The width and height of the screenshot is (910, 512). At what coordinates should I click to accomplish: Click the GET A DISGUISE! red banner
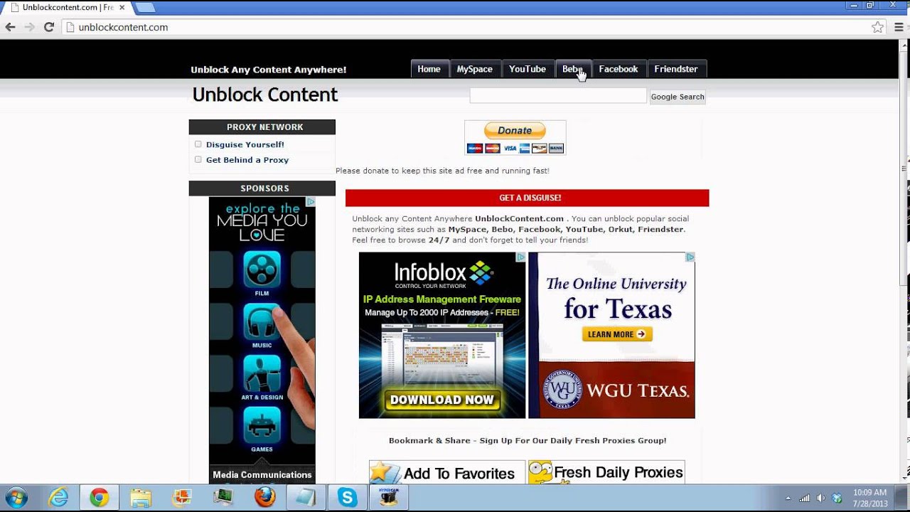click(527, 198)
